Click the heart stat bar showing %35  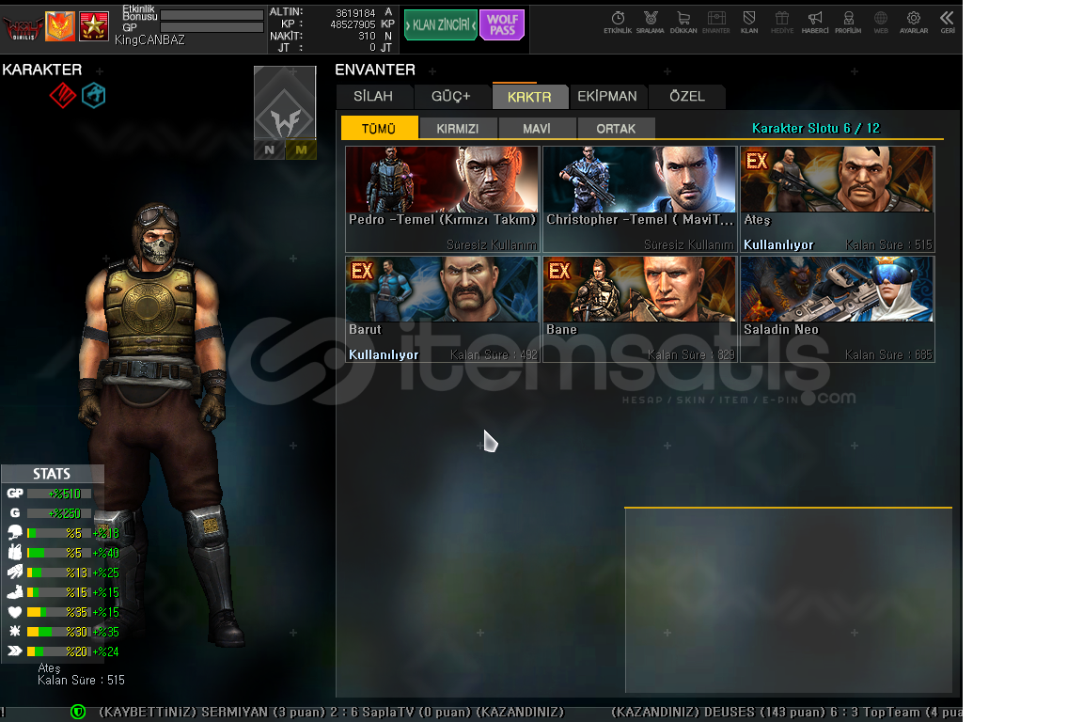pos(58,612)
